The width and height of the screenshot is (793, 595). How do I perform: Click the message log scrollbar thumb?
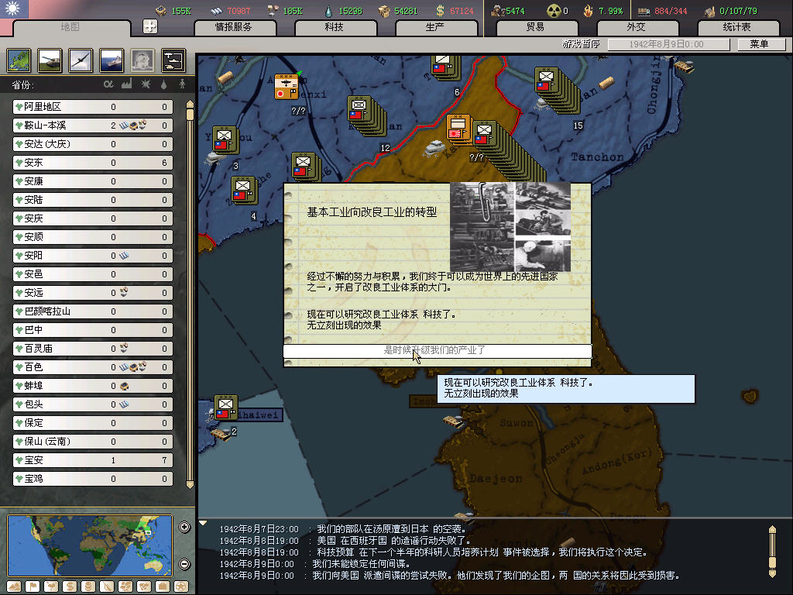pos(772,562)
